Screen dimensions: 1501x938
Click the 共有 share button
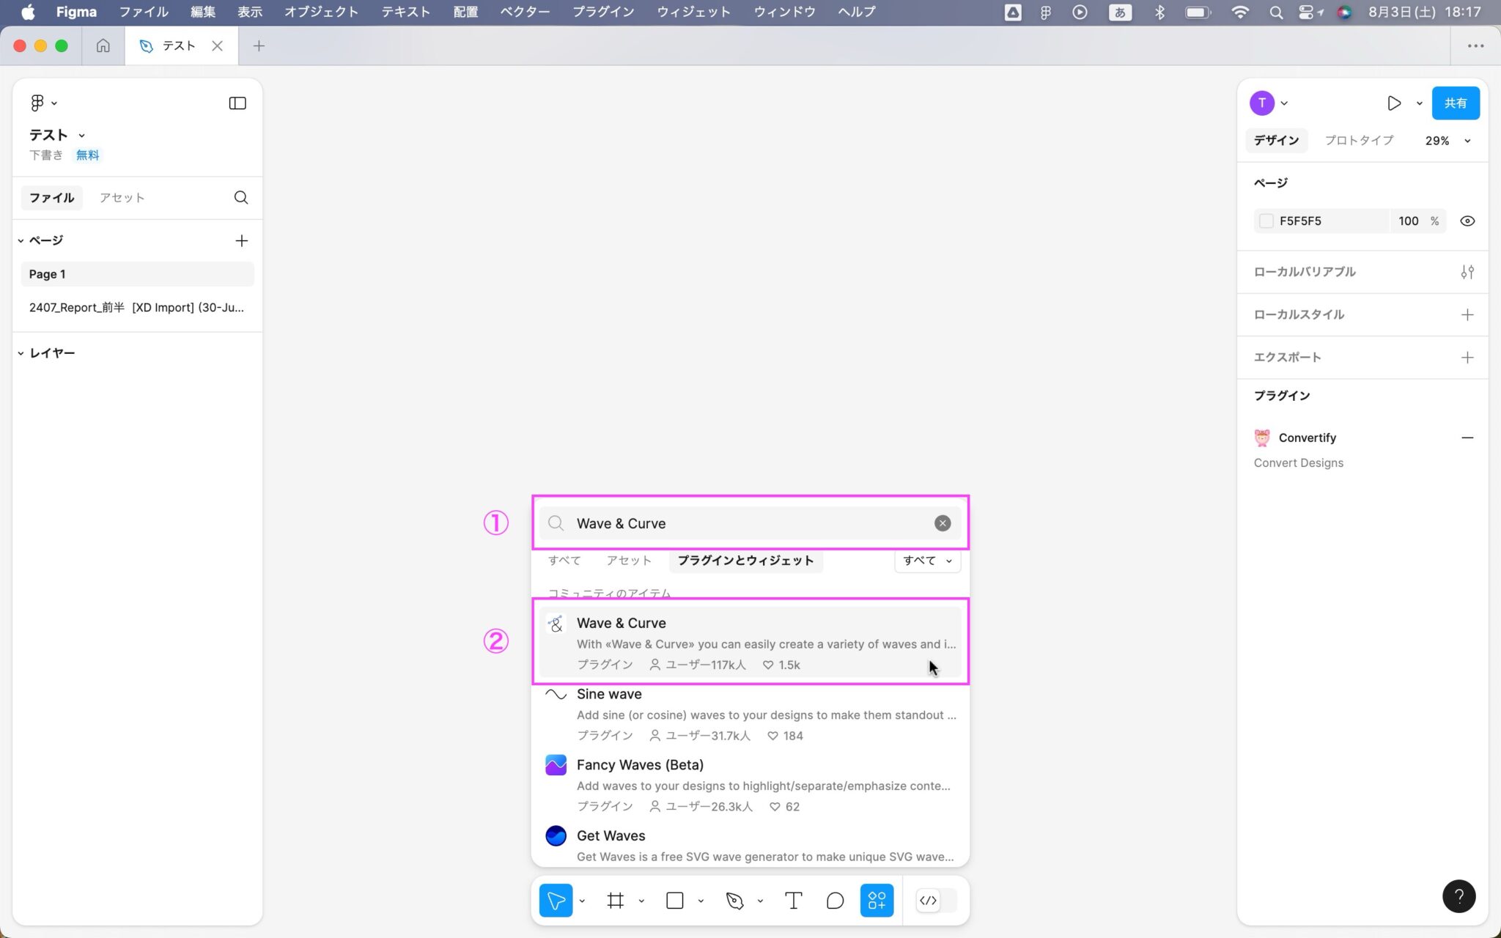(1455, 103)
